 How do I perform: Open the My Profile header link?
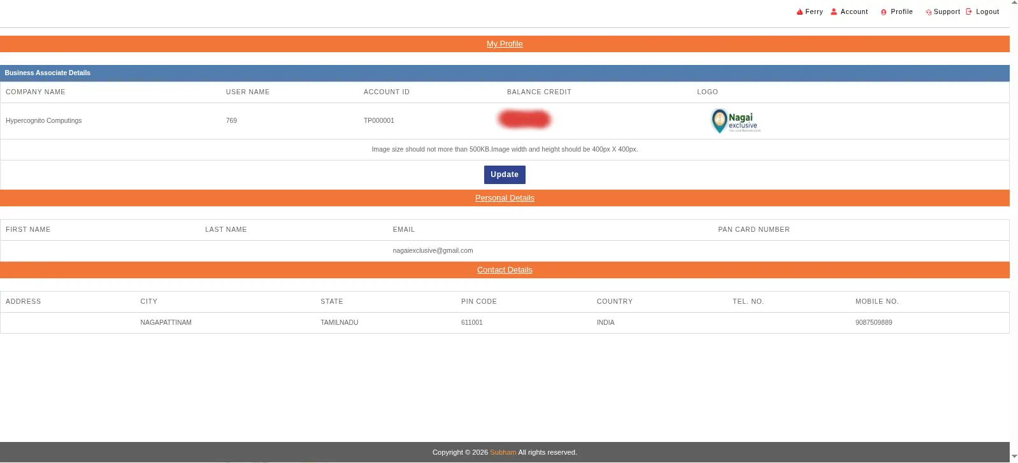(505, 44)
